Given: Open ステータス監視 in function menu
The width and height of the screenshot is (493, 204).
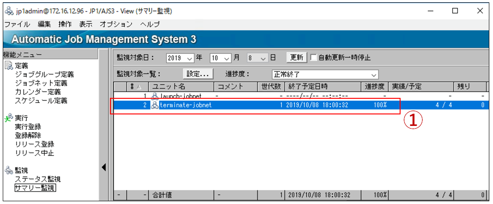Looking at the screenshot, I should pyautogui.click(x=38, y=179).
